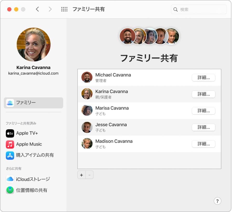This screenshot has height=212, width=232.
Task: Open 詳細 for Madison Cavanna
Action: pyautogui.click(x=203, y=144)
